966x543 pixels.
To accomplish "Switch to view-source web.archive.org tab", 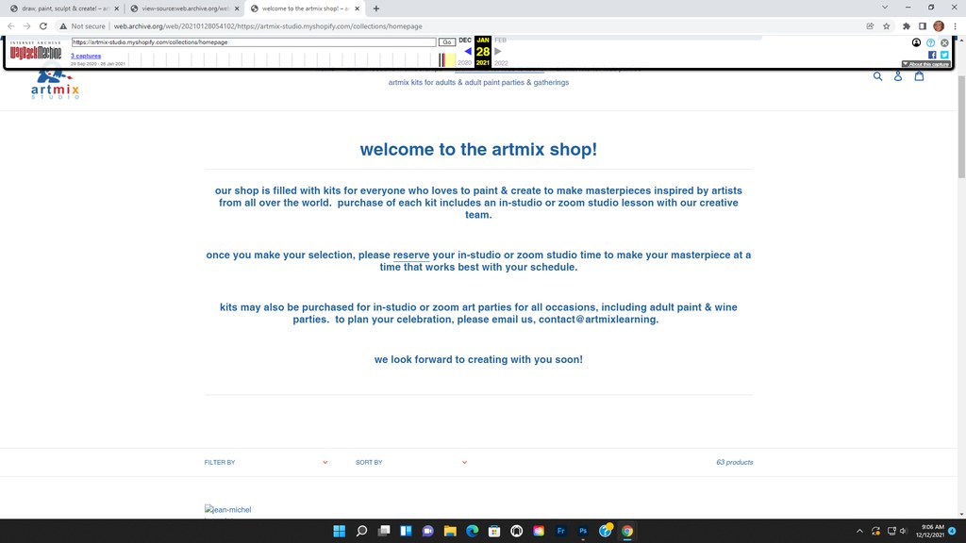I will pos(185,8).
